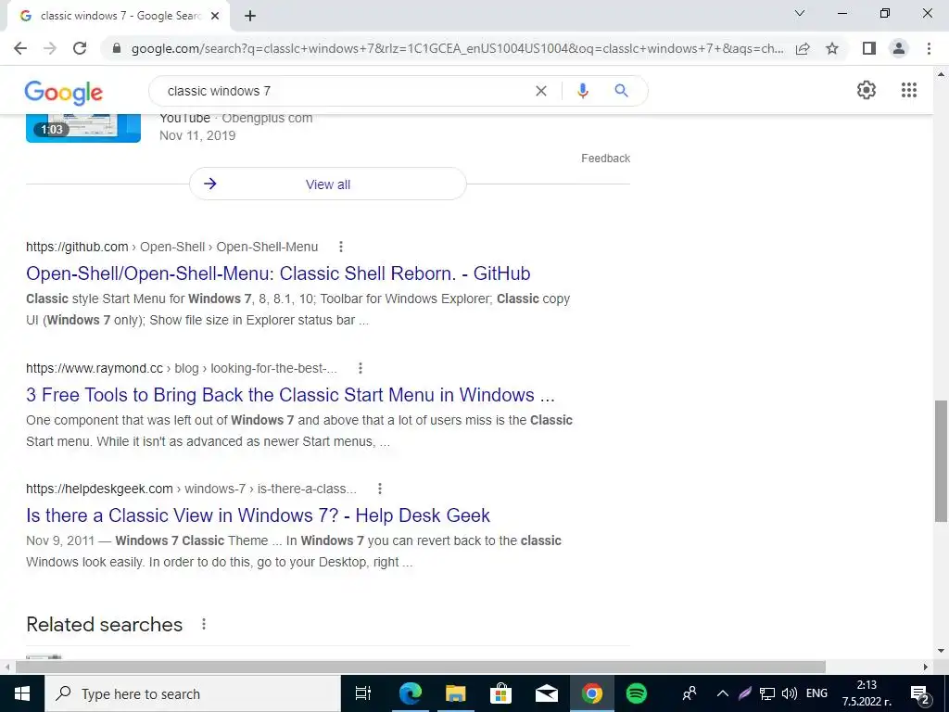Open options for the helpdeskgeek.com result
The width and height of the screenshot is (949, 712).
[379, 489]
